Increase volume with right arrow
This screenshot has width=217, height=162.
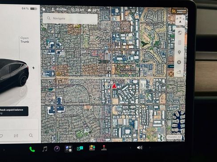150,147
